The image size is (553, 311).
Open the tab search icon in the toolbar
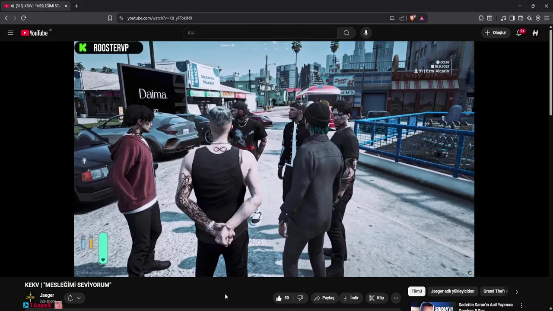489,18
